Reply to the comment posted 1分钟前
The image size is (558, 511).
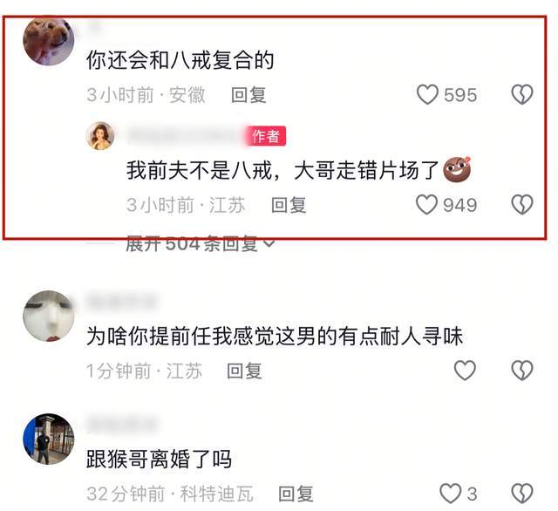pyautogui.click(x=244, y=371)
